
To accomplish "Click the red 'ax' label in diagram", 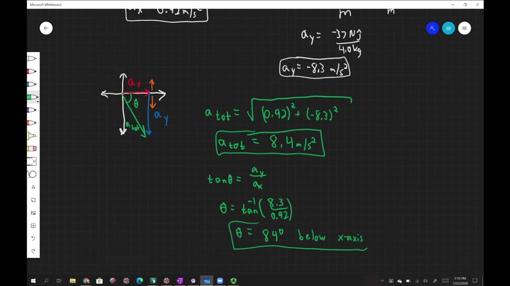I will [x=134, y=83].
